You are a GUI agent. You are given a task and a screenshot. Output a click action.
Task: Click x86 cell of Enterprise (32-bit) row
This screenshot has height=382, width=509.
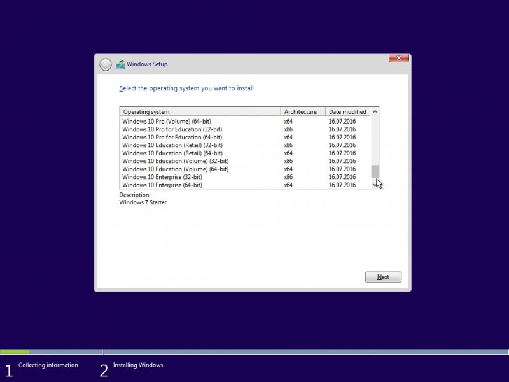tap(288, 177)
